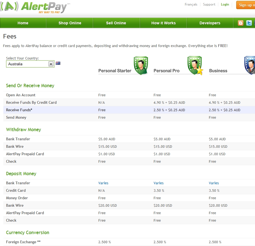Screen dimensions: 255x246
Task: Click the Personal Starter $20.00 USD fee
Action: [x=107, y=205]
